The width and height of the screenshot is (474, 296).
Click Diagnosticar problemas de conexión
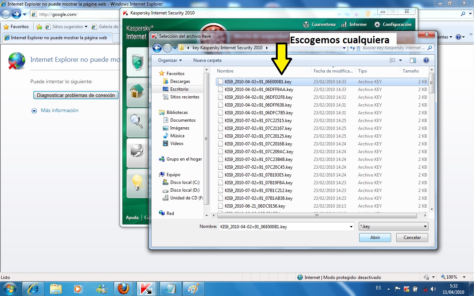click(x=76, y=95)
